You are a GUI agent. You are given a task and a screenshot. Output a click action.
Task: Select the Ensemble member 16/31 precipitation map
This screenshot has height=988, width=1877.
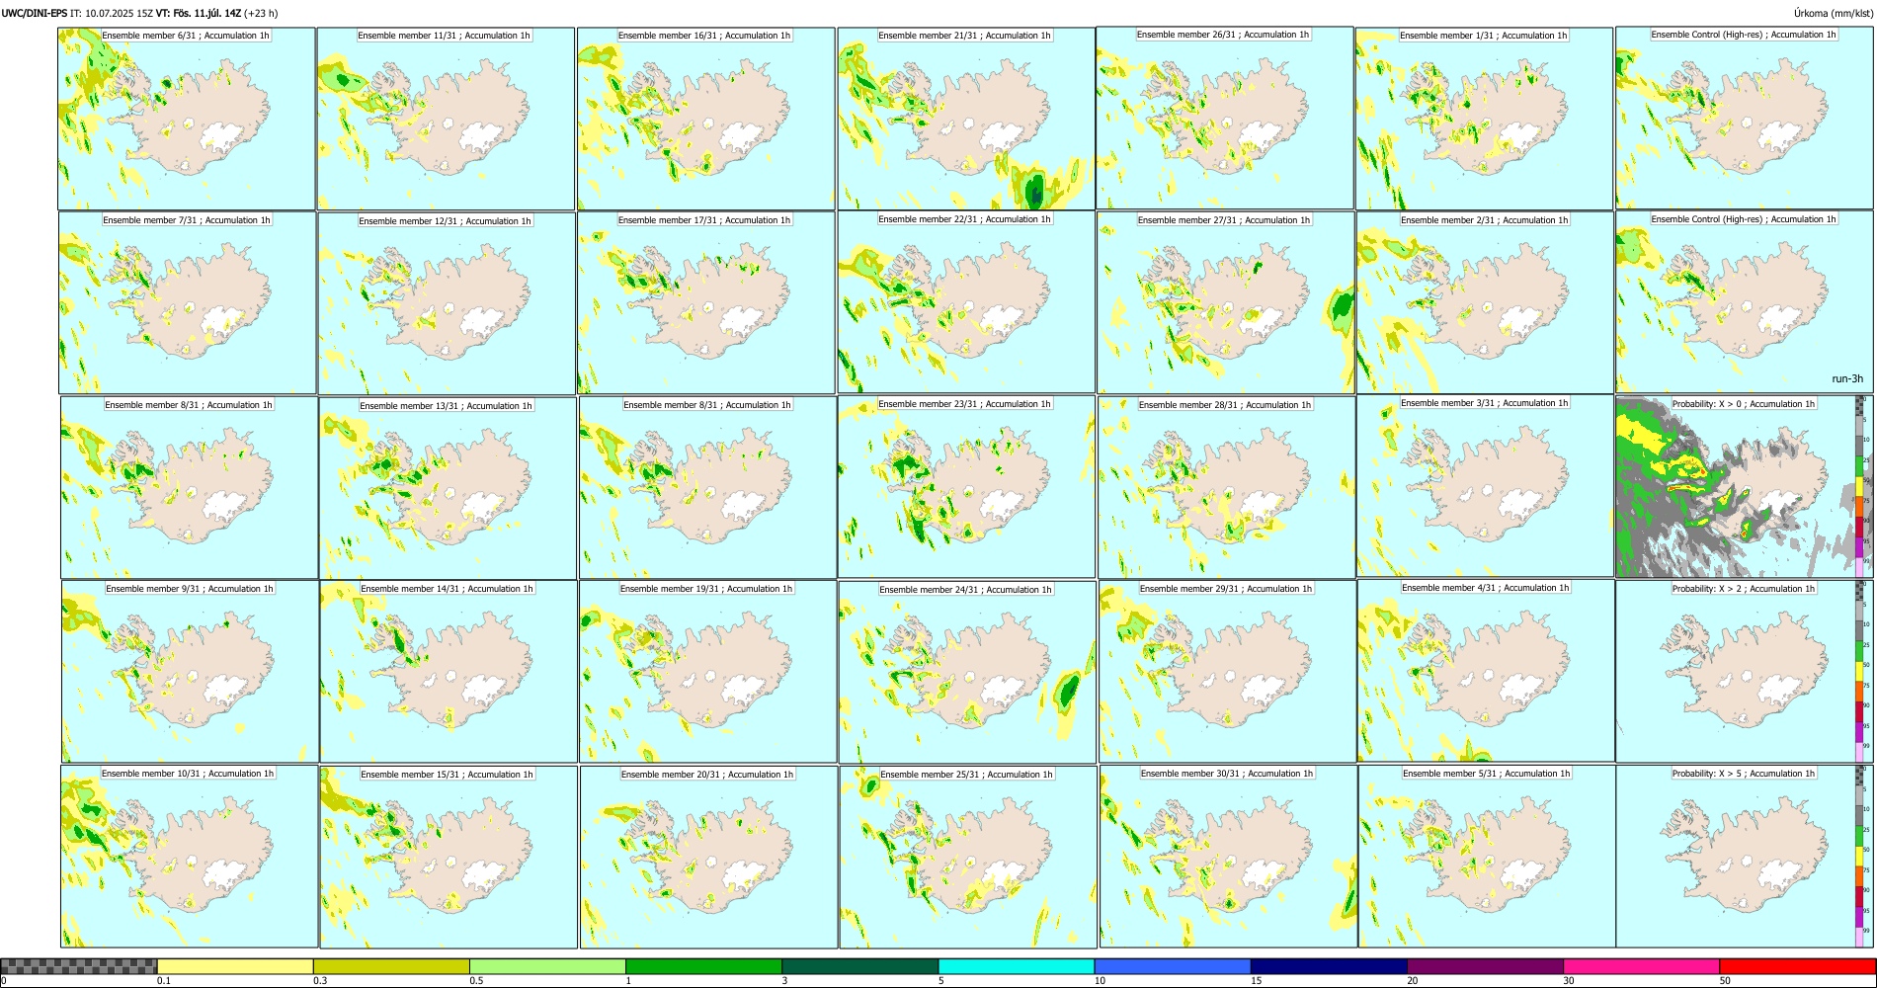point(705,119)
